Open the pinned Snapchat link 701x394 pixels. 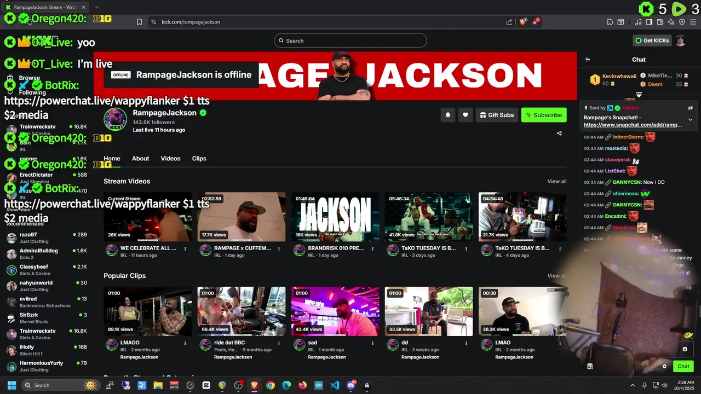click(x=633, y=125)
